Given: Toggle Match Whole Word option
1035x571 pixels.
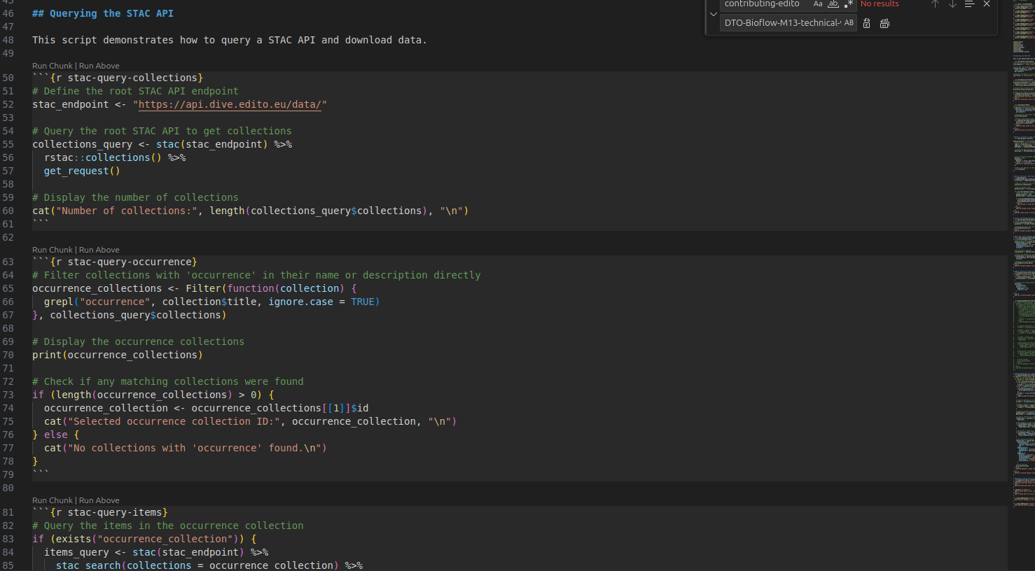Looking at the screenshot, I should click(833, 4).
